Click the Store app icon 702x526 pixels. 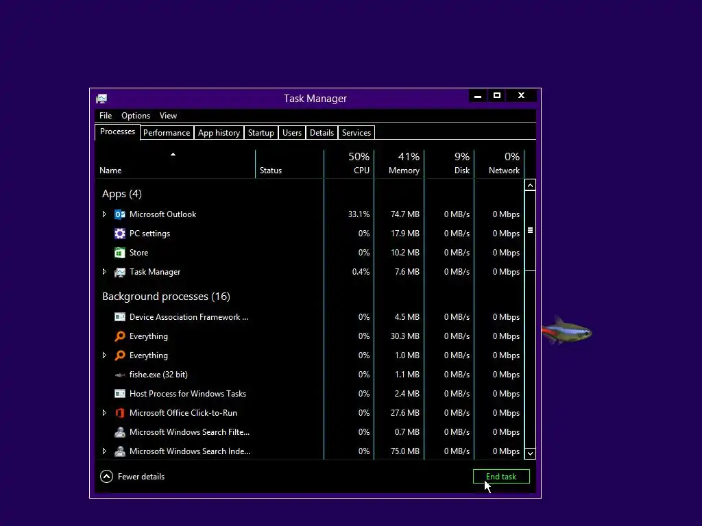coord(119,253)
